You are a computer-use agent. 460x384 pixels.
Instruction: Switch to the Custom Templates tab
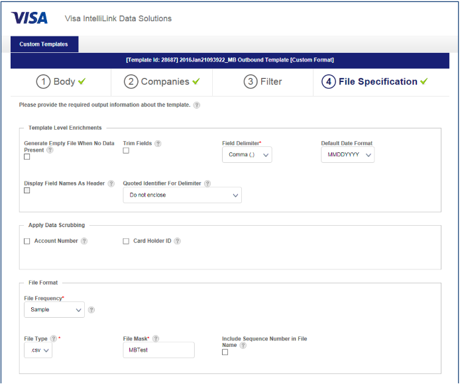point(44,44)
